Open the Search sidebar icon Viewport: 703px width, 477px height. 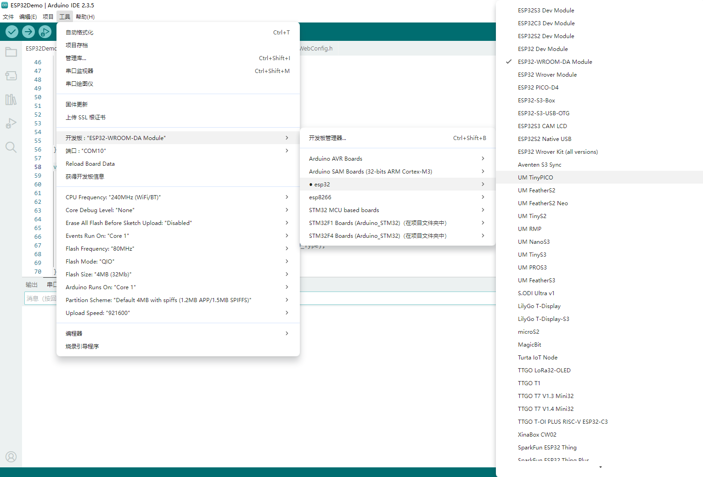(x=11, y=147)
